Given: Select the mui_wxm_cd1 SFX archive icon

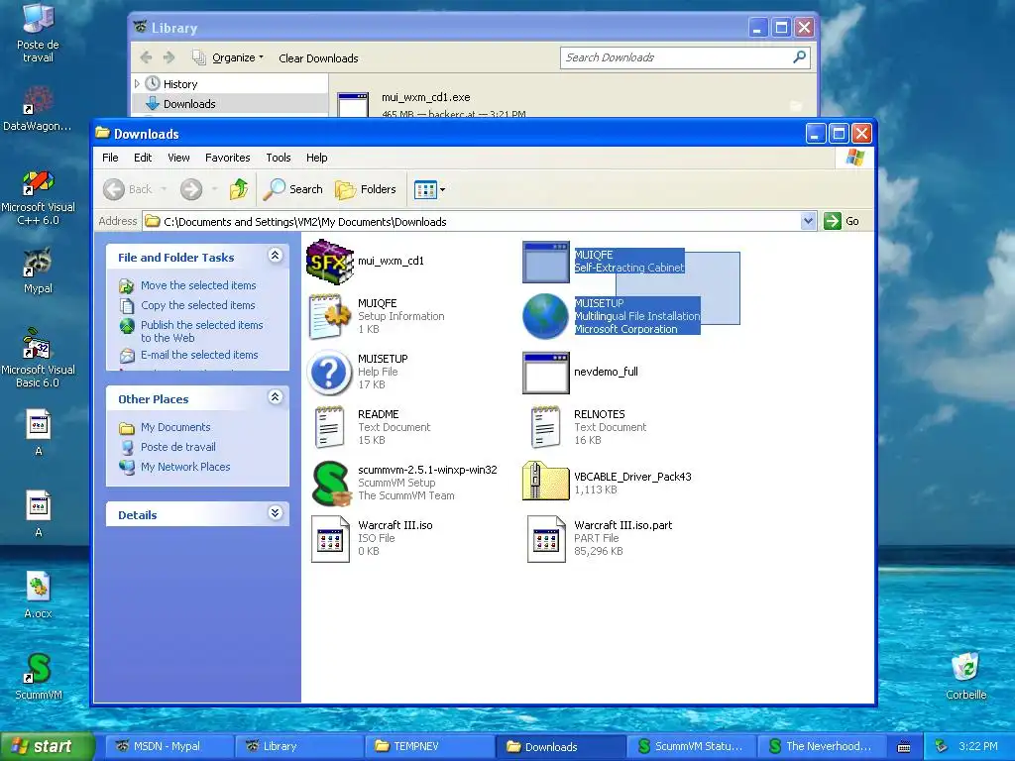Looking at the screenshot, I should 329,262.
